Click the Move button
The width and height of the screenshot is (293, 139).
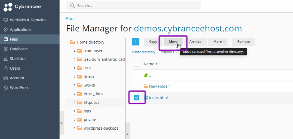tap(173, 42)
